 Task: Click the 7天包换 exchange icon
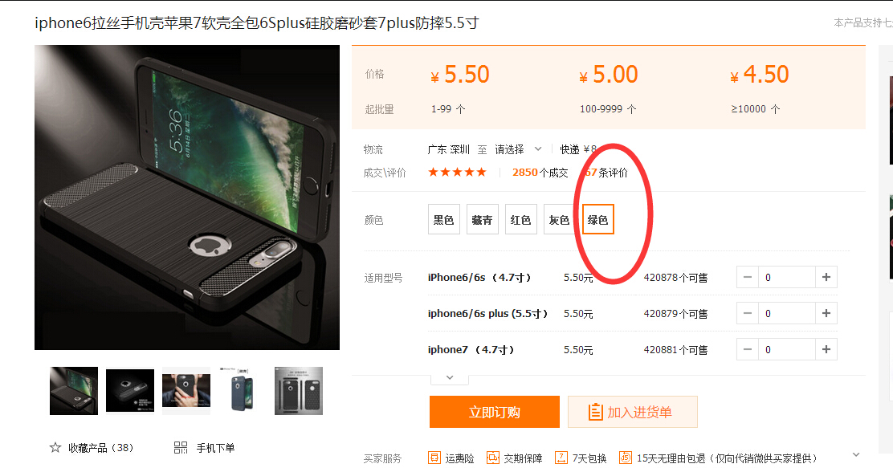coord(561,458)
